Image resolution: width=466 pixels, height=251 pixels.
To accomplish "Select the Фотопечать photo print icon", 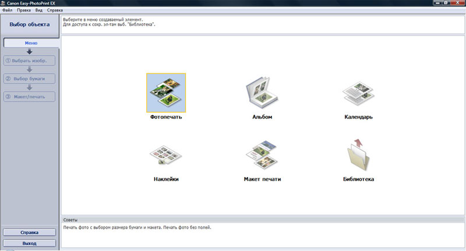I will click(166, 93).
